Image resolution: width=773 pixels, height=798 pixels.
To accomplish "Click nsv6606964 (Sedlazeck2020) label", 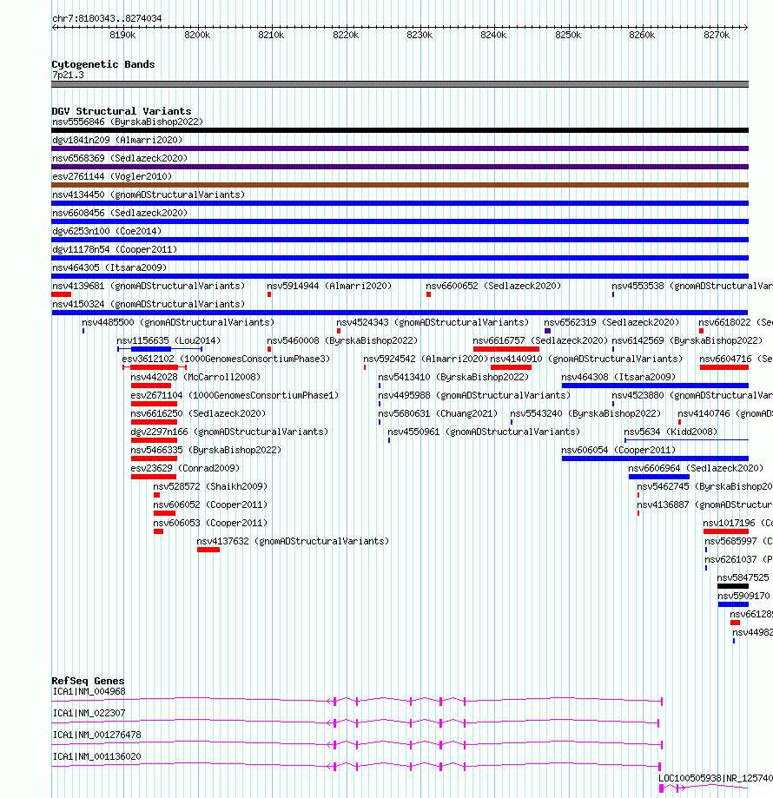I will (696, 470).
